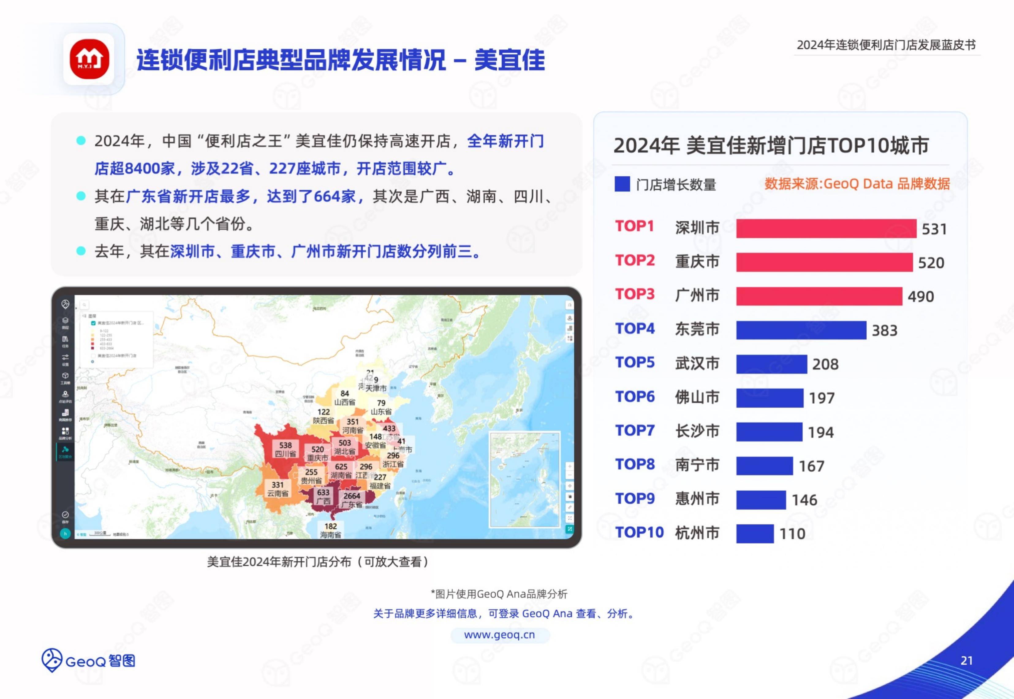Click the 503 湖北省 map label

tap(345, 447)
